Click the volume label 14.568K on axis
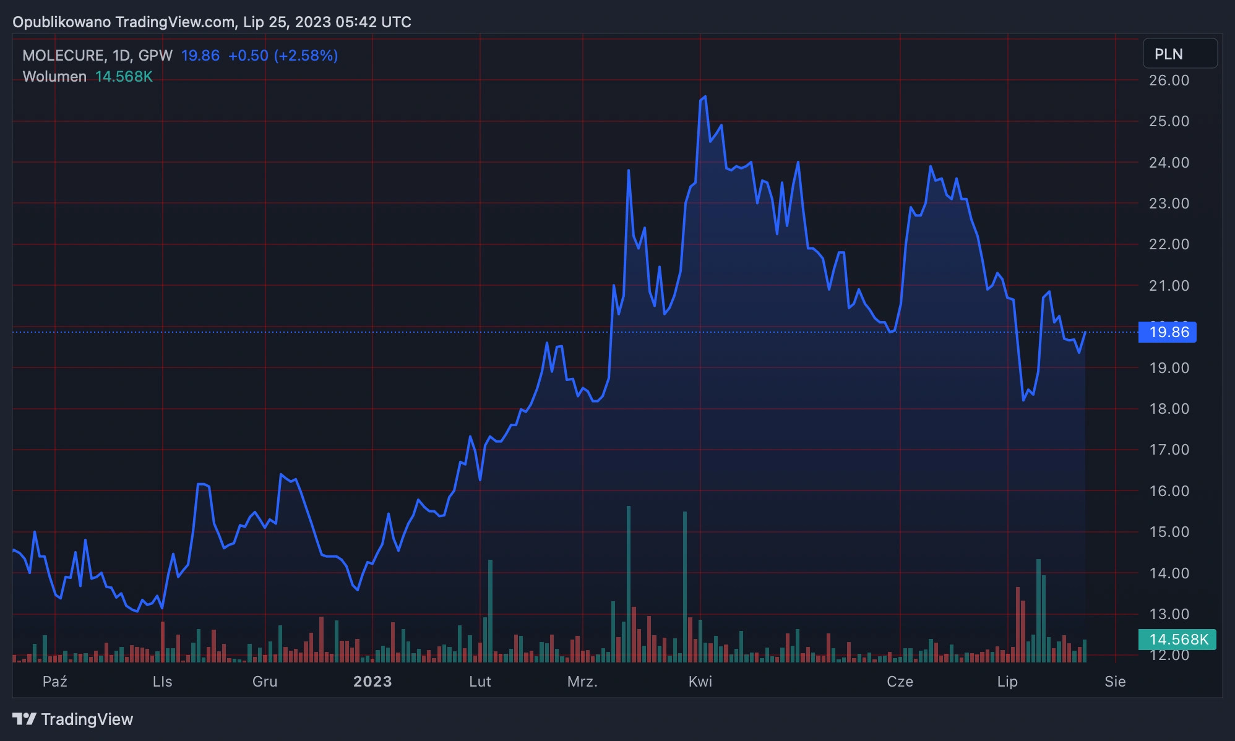Viewport: 1235px width, 741px height. [1177, 640]
